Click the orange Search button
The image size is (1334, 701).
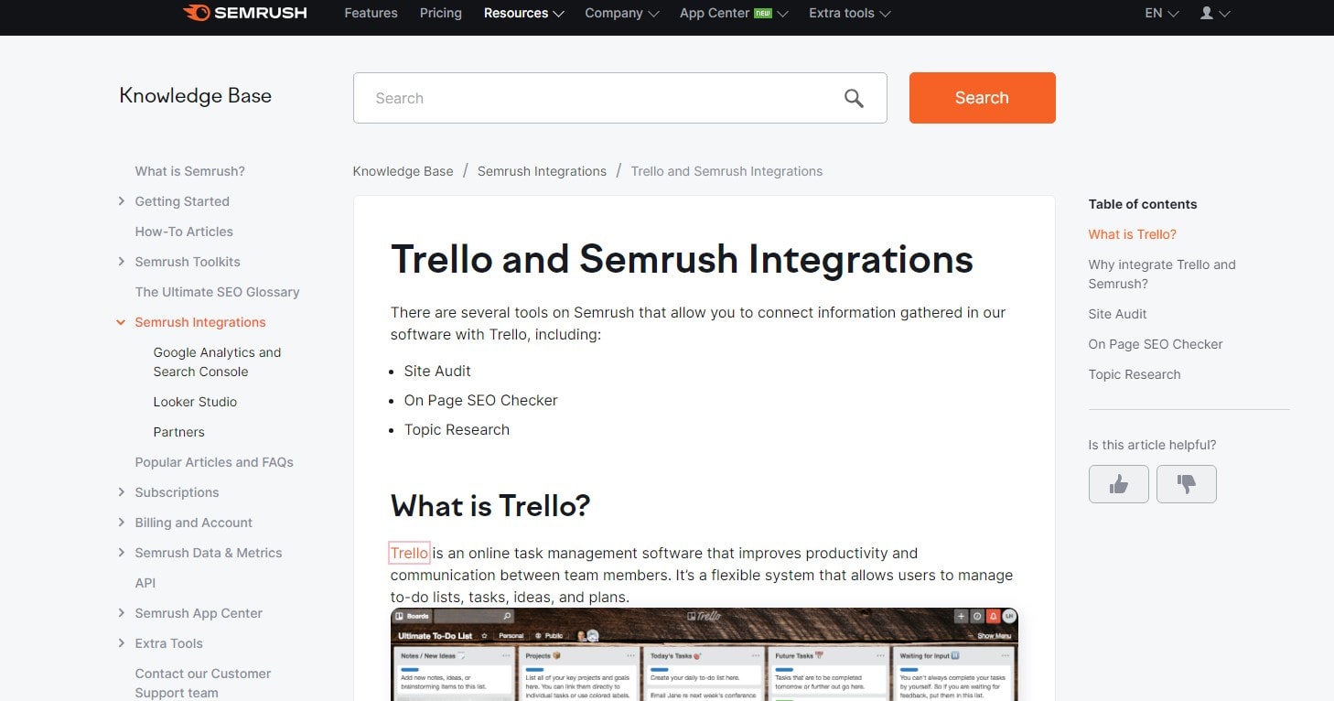(982, 98)
